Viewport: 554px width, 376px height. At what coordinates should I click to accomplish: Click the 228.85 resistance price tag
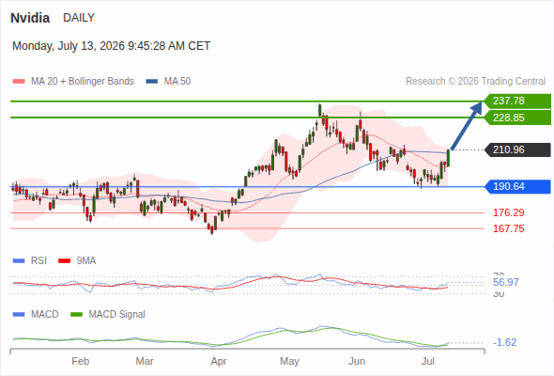[x=517, y=117]
